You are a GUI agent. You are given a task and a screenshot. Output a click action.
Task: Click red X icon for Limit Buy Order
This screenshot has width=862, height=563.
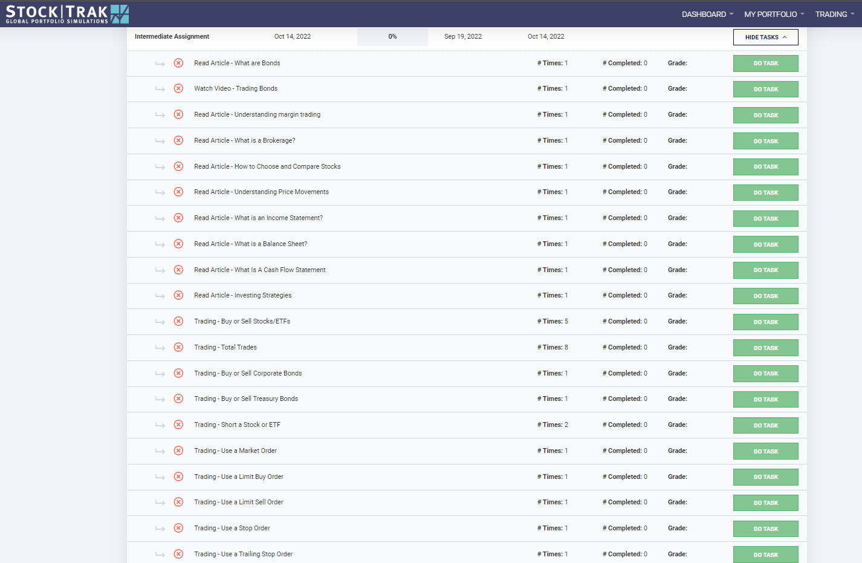click(x=178, y=477)
